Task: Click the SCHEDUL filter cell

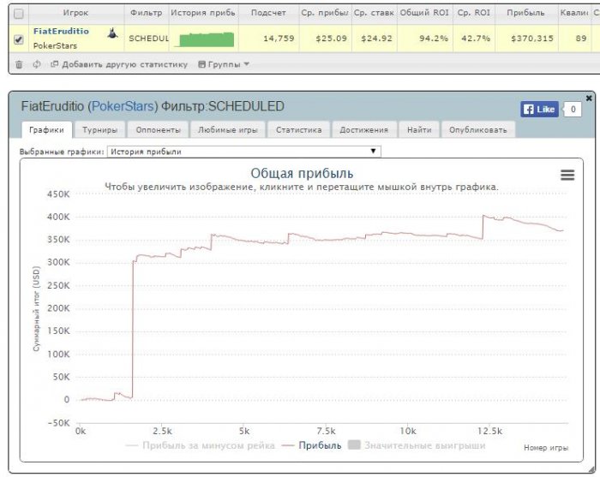Action: (148, 39)
